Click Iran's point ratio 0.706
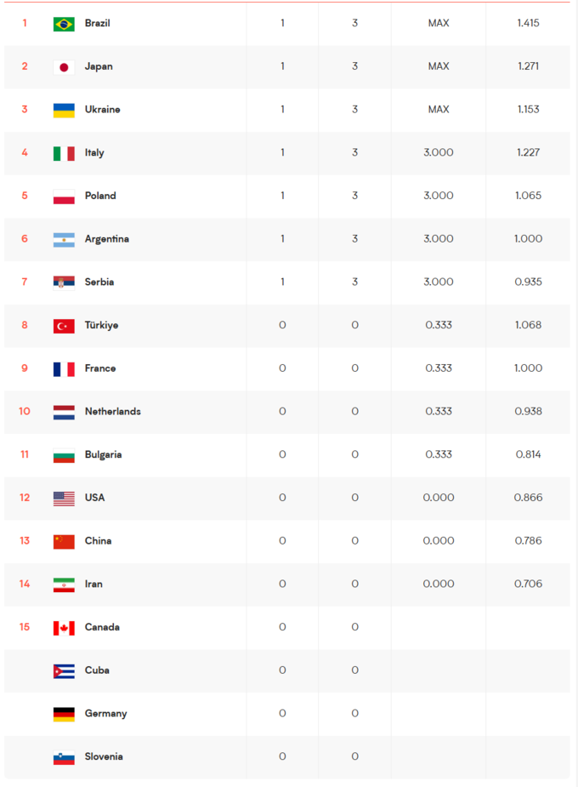This screenshot has width=578, height=787. 528,584
